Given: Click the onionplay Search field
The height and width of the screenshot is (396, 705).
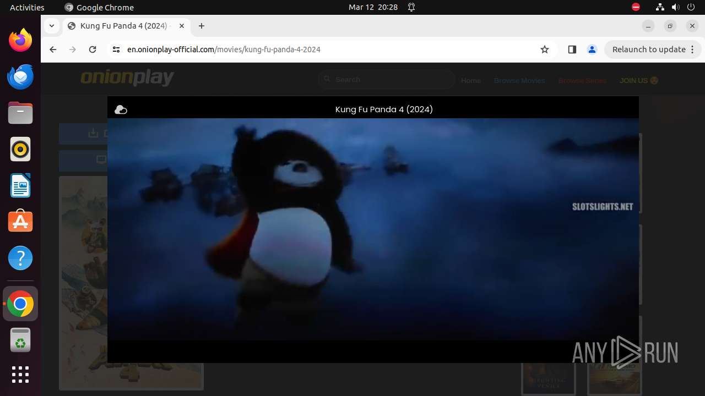Looking at the screenshot, I should (x=387, y=80).
